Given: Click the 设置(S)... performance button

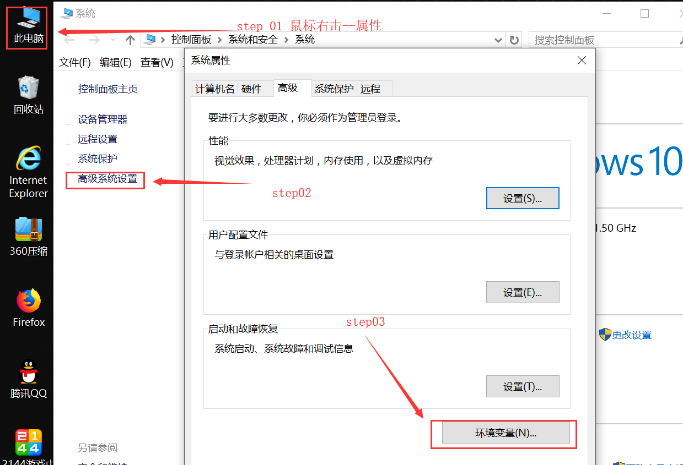Looking at the screenshot, I should click(523, 199).
